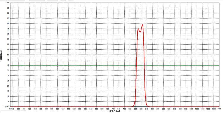Click the 840 tick label on x-axis
Image resolution: width=223 pixels, height=113 pixels.
click(x=147, y=109)
